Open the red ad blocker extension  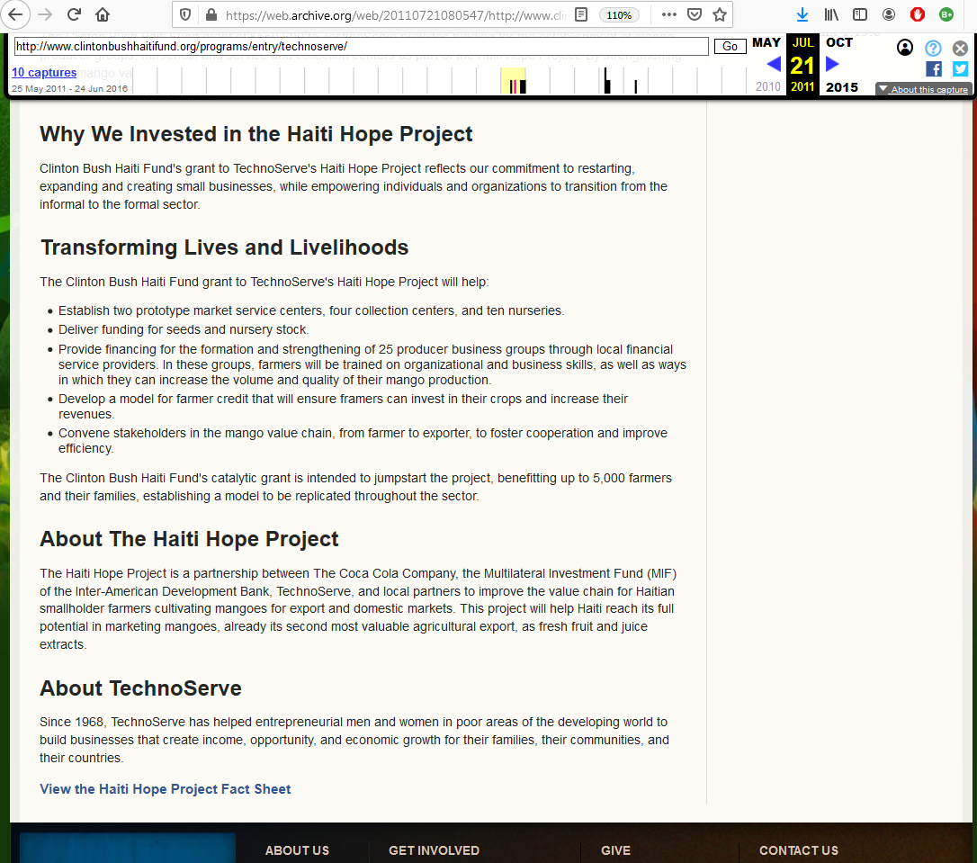918,15
